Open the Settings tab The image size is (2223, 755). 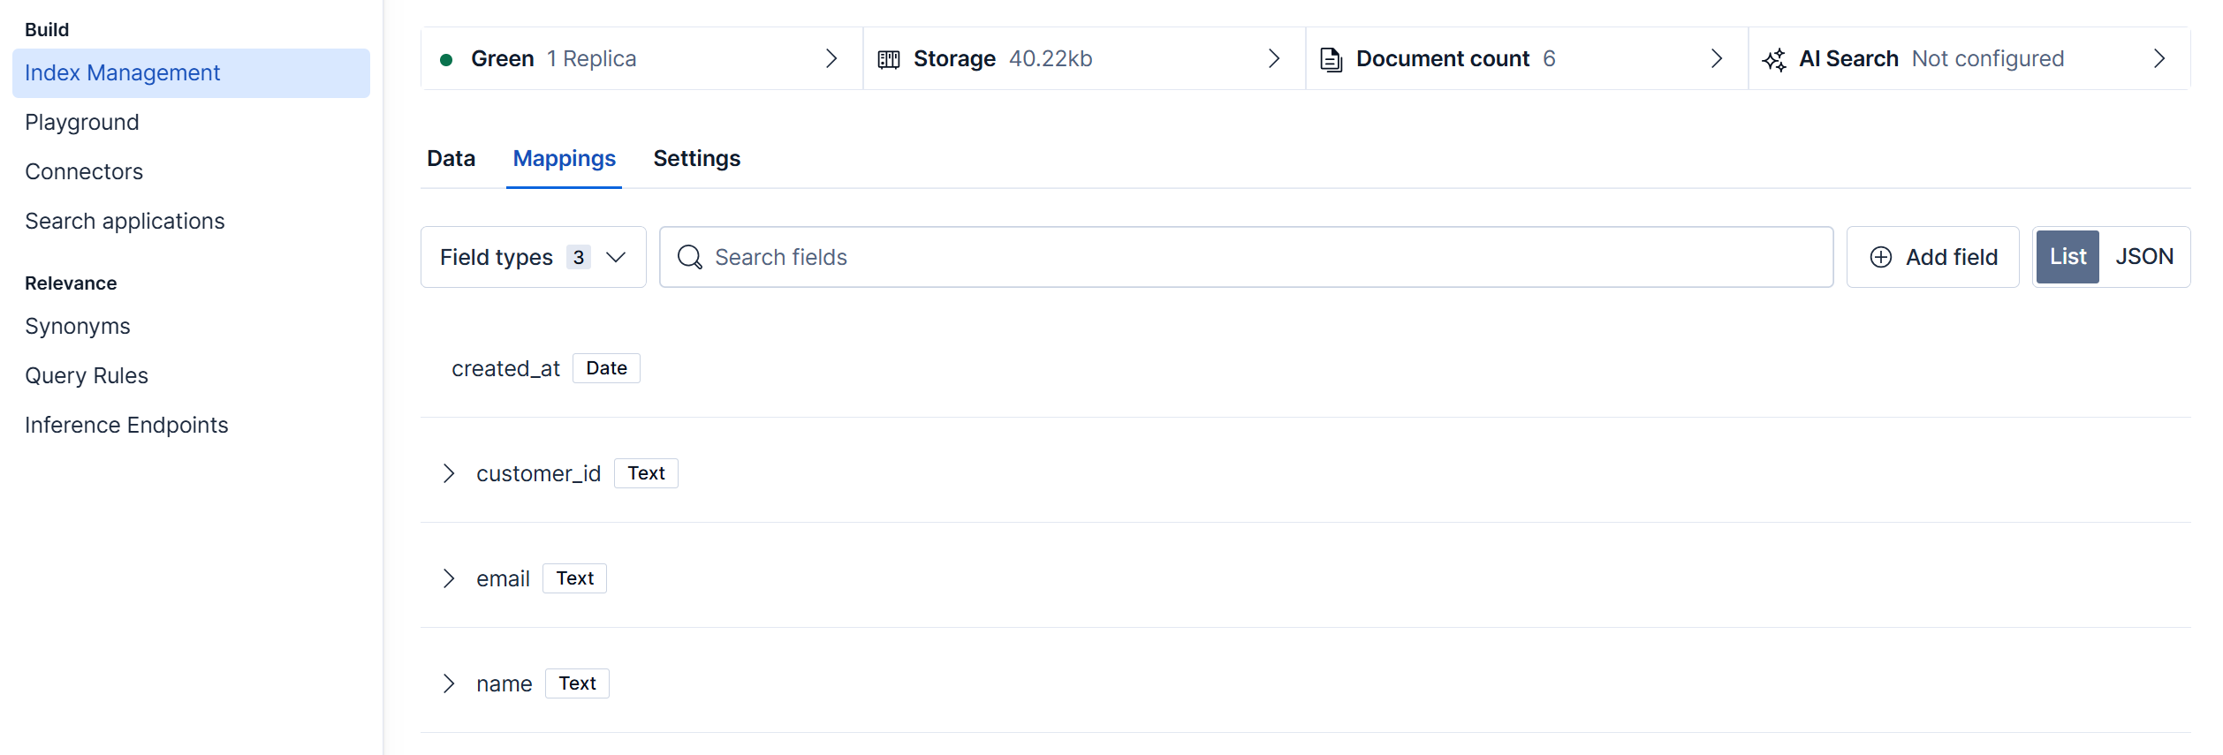[696, 158]
